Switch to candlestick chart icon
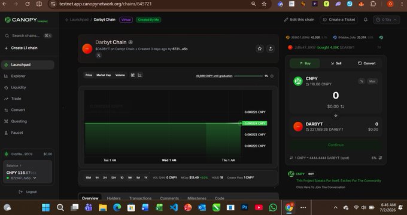This screenshot has width=407, height=215. [x=133, y=75]
